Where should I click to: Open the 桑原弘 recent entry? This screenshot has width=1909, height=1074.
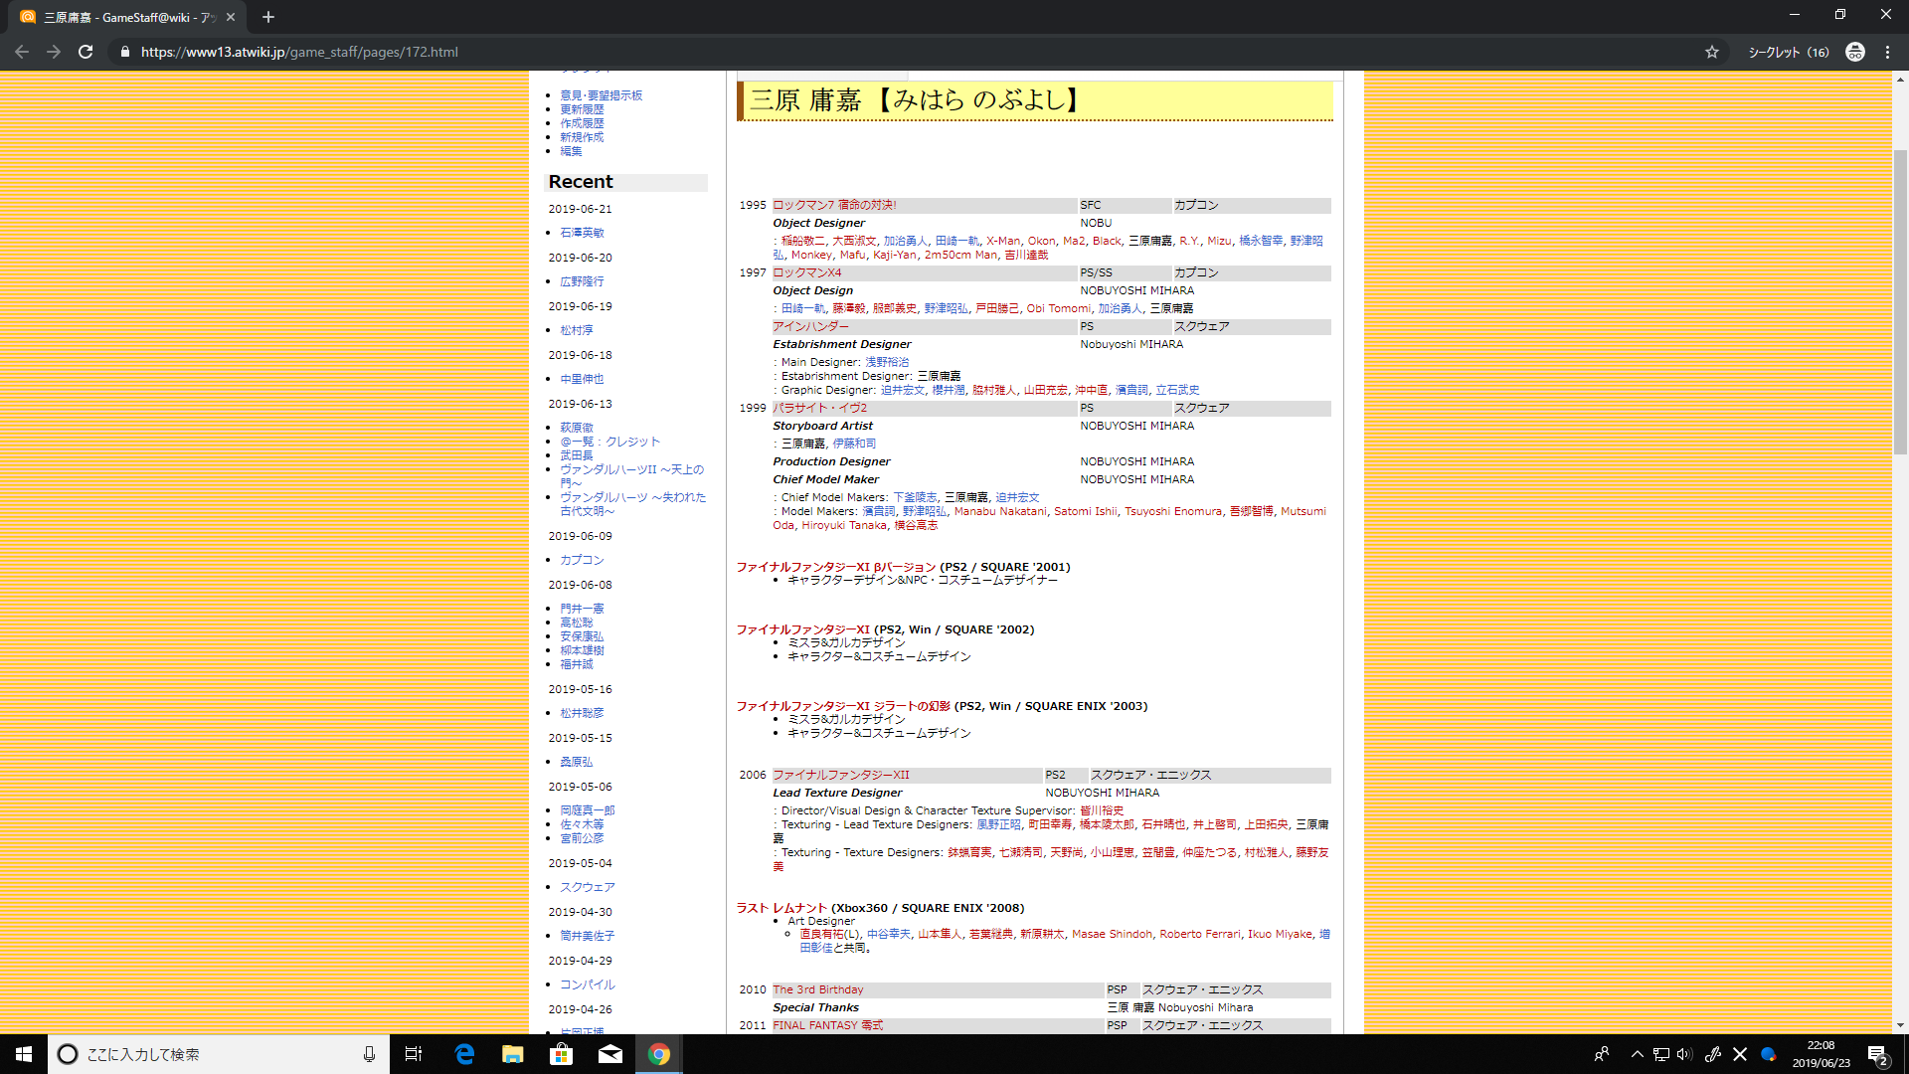click(576, 762)
